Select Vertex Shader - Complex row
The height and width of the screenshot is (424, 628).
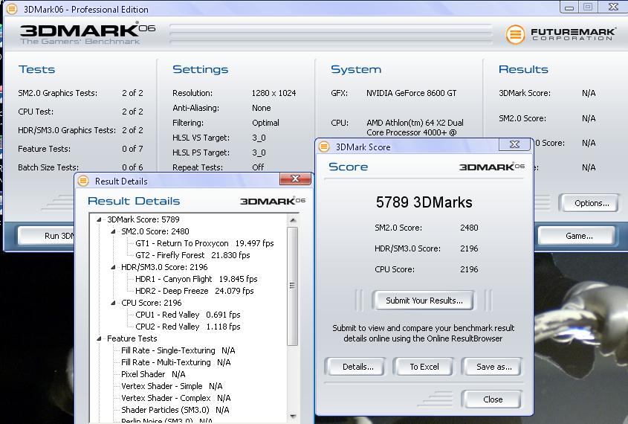tap(176, 398)
